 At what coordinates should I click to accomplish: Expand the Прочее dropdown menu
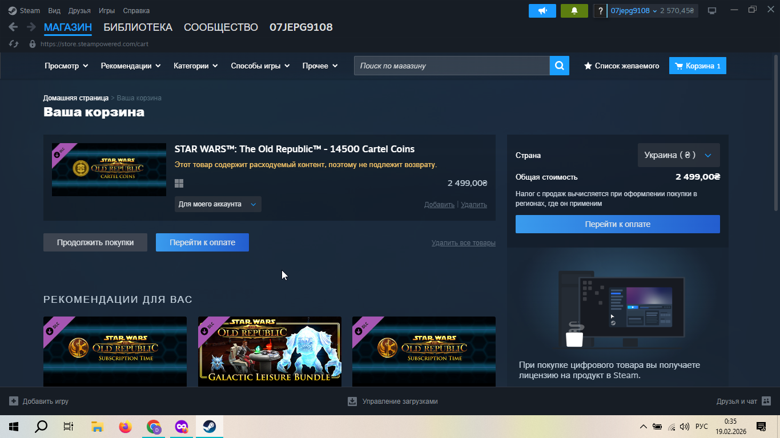320,66
